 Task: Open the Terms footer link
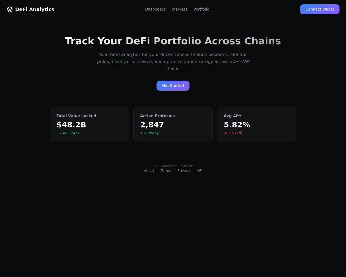[x=166, y=171]
